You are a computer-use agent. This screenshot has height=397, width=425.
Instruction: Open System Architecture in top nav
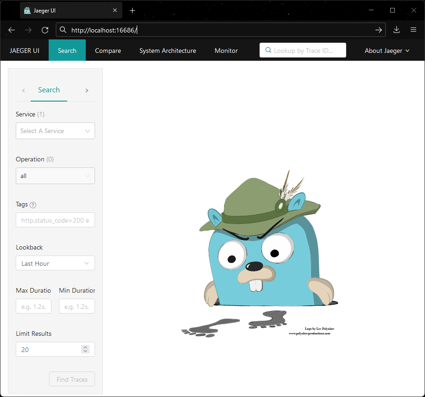pyautogui.click(x=168, y=51)
